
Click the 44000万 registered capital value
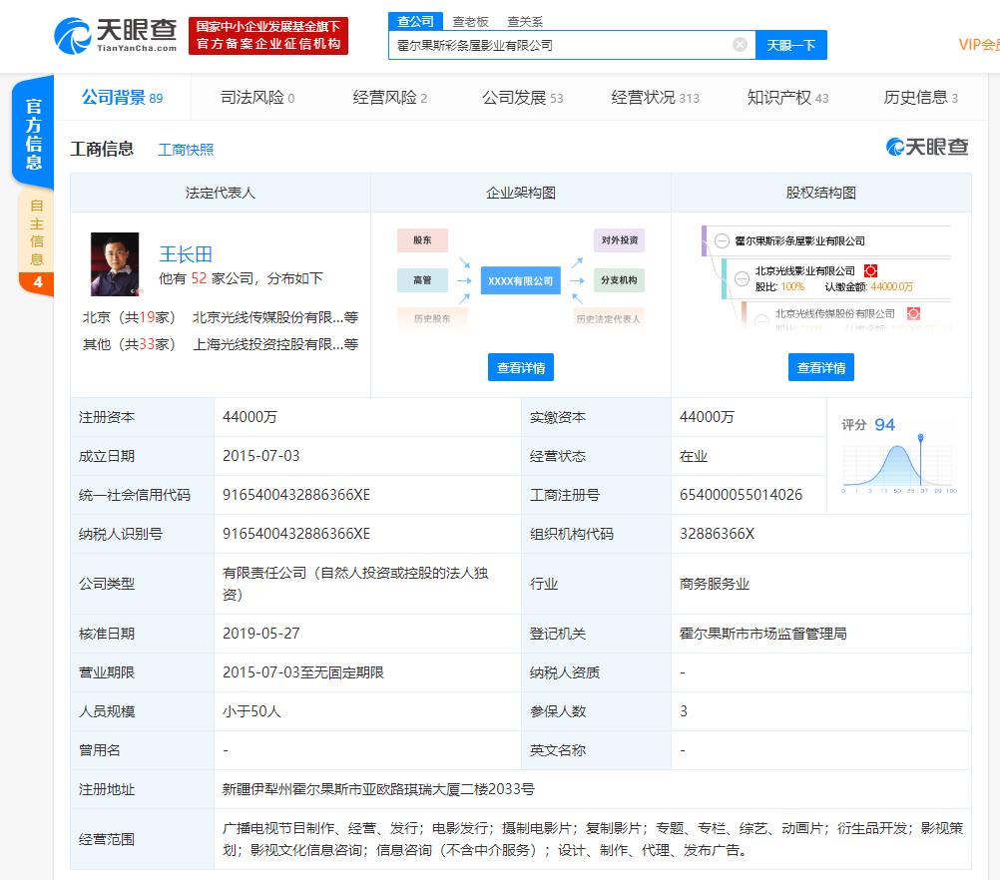[250, 416]
